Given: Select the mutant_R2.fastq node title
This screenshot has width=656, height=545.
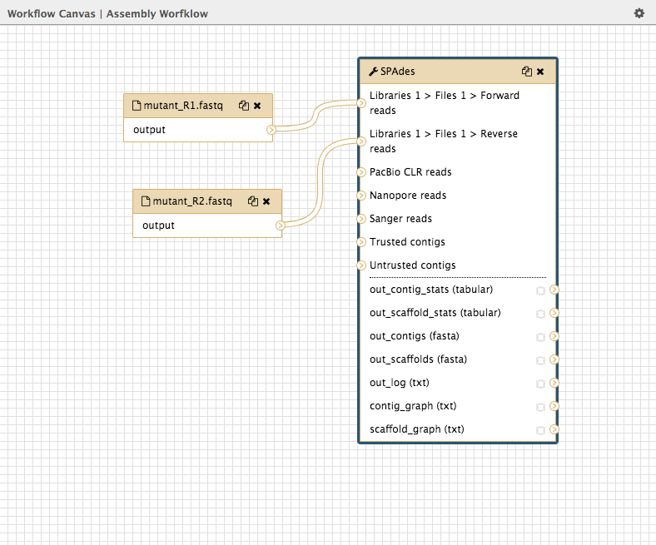Looking at the screenshot, I should coord(192,201).
